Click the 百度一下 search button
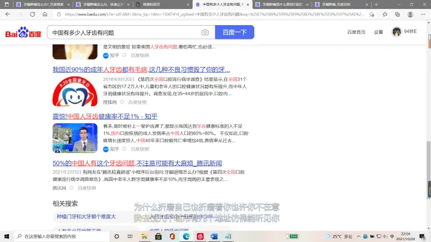Screen dimensions: 431x242 click(235, 32)
